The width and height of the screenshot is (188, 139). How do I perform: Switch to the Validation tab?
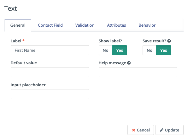point(85,25)
